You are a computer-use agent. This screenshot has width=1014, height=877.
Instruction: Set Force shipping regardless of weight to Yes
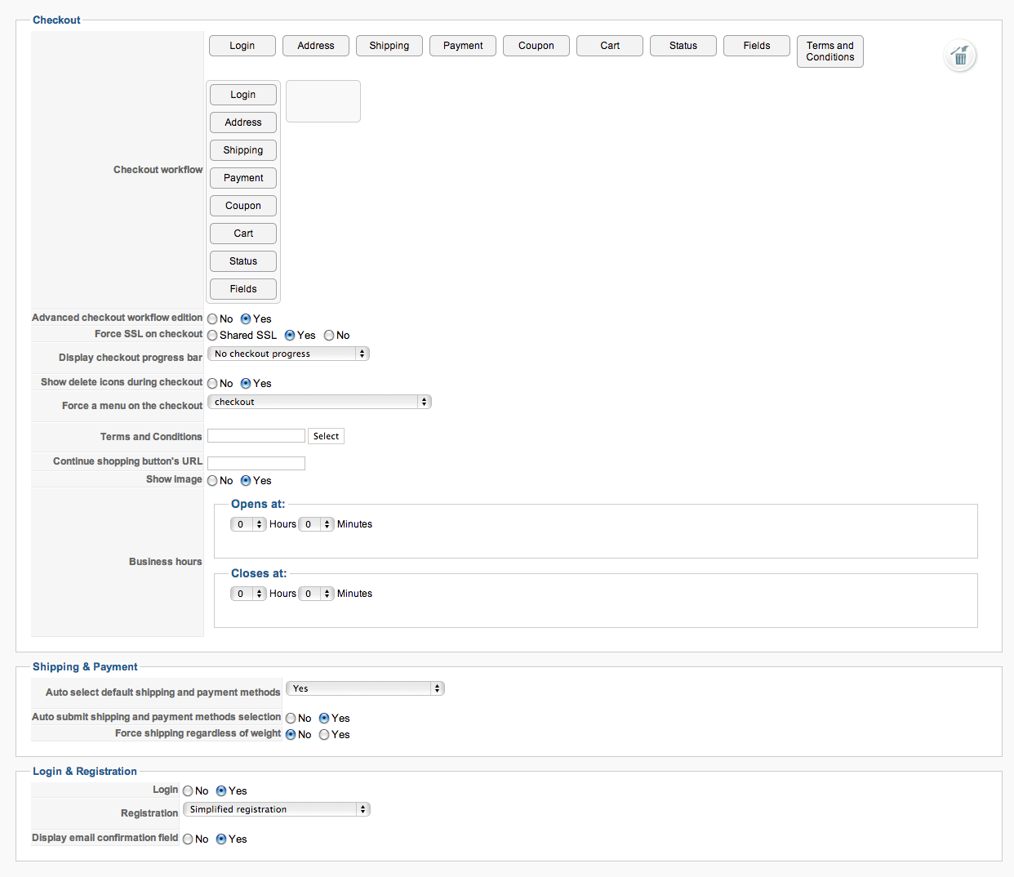pyautogui.click(x=324, y=735)
